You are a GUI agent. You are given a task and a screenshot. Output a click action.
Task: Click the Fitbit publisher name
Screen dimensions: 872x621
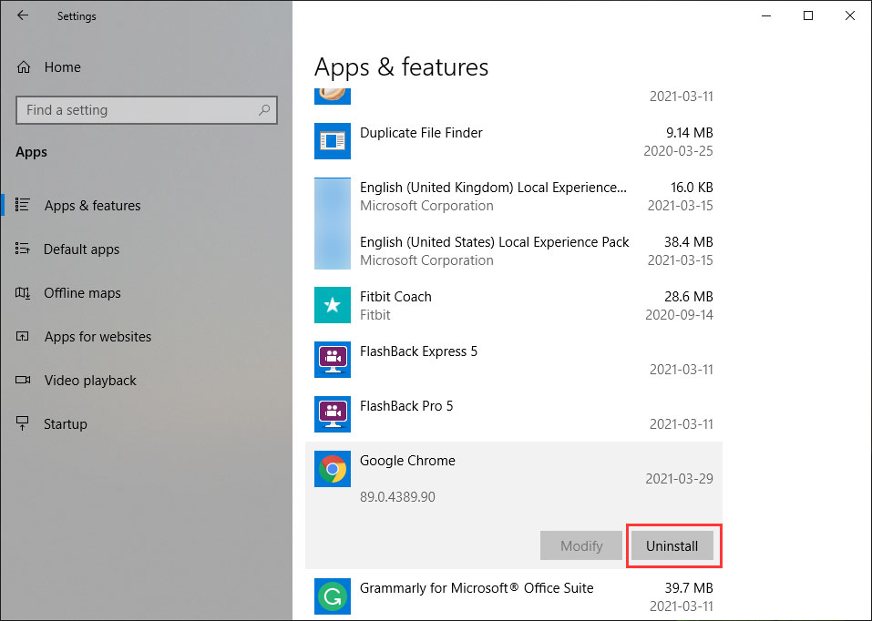pos(374,315)
